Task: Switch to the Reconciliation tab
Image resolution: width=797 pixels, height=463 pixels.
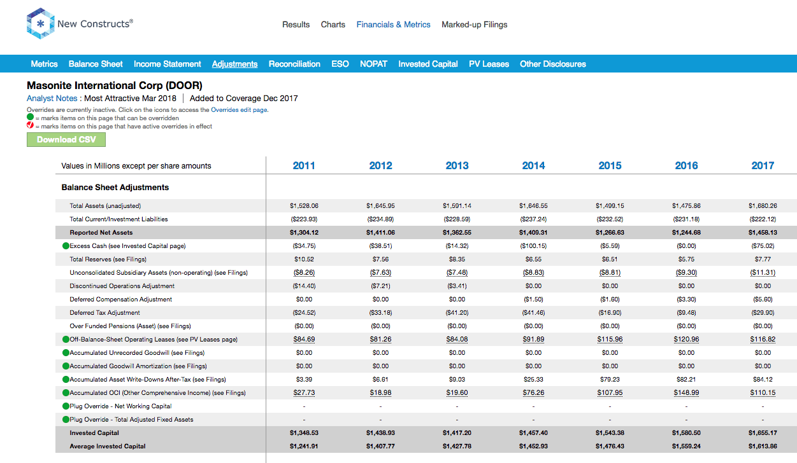Action: (294, 64)
